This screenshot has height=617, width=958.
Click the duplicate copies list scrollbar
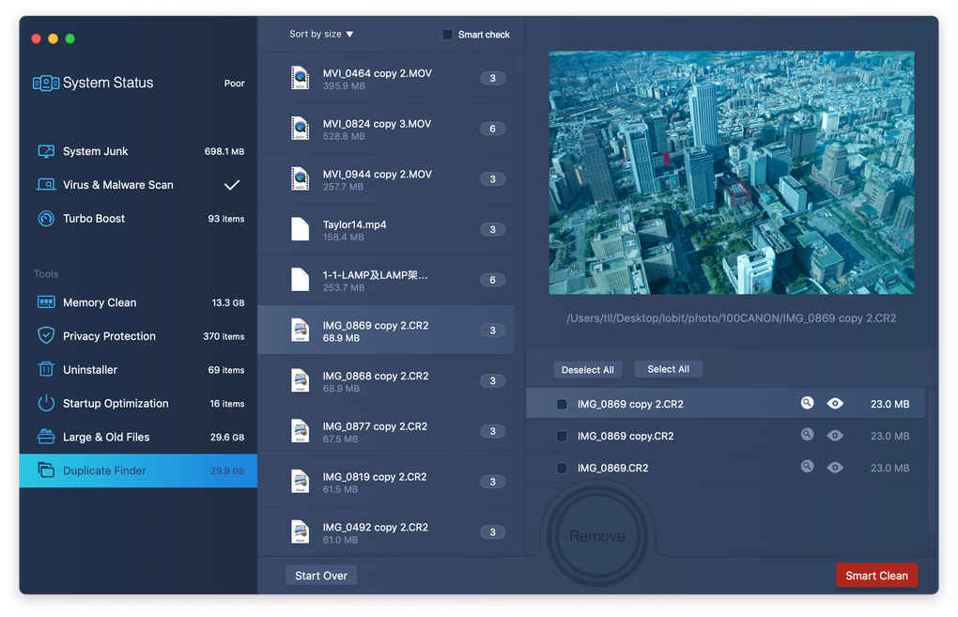point(931,461)
